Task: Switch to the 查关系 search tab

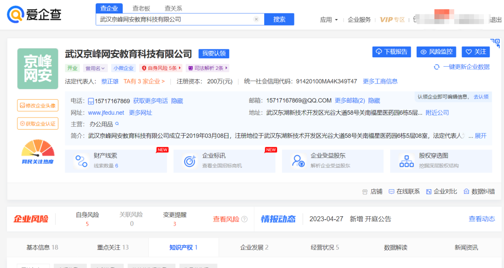Action: coord(173,8)
